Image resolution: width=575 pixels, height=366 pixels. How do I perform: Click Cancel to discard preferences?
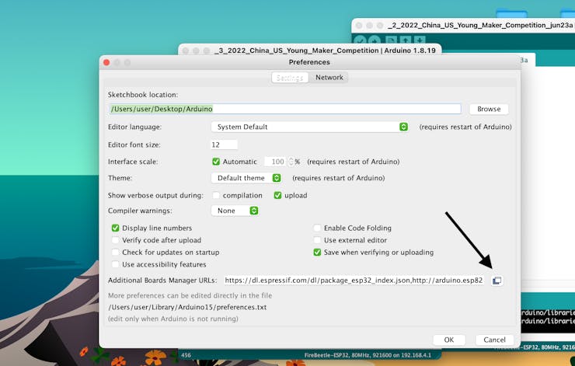[494, 340]
